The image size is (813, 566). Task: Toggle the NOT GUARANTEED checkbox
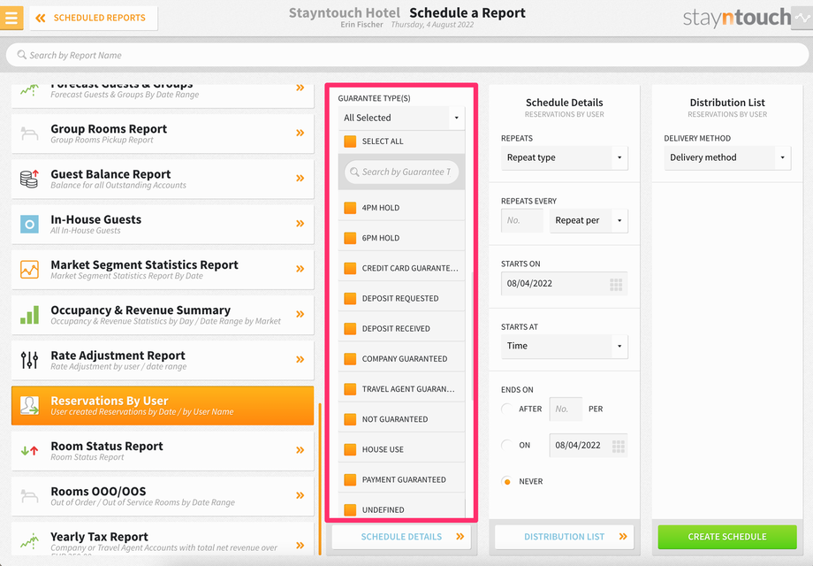click(x=350, y=419)
